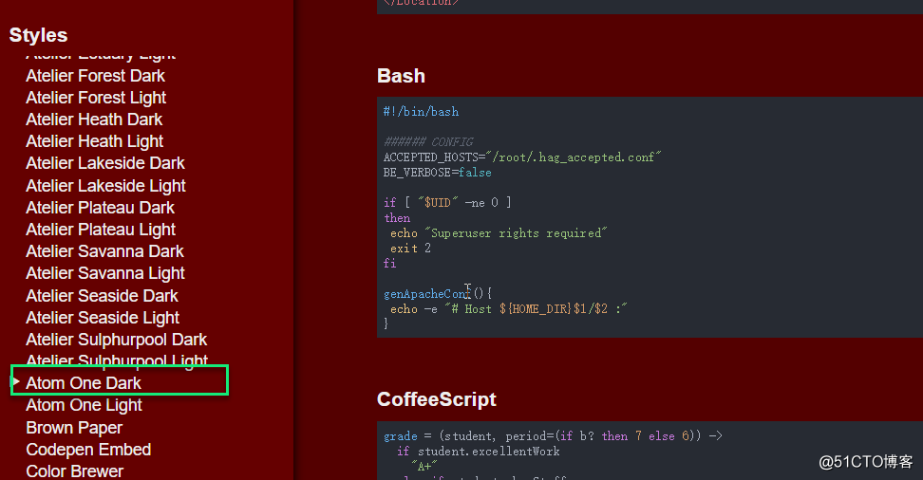Apply the Atom One Light style
Image resolution: width=923 pixels, height=480 pixels.
84,405
